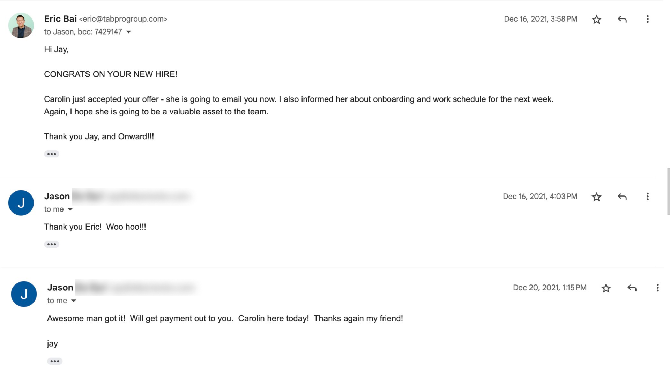Viewport: 670px width, 378px height.
Task: Click Jason's avatar on Dec 20 email
Action: [24, 294]
